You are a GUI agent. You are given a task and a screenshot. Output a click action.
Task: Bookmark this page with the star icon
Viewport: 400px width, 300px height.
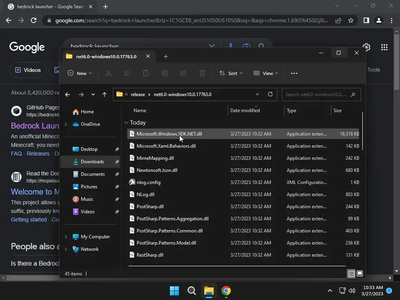tap(351, 20)
